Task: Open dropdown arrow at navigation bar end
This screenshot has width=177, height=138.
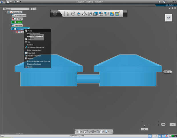Action: coord(109,132)
